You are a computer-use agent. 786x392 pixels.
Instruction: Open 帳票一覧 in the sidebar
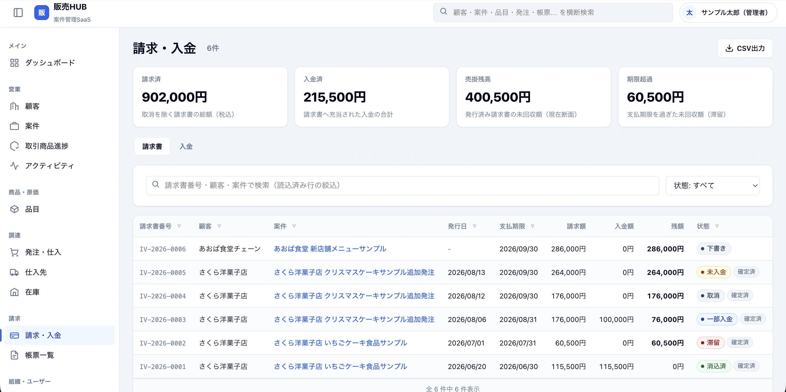pyautogui.click(x=60, y=355)
